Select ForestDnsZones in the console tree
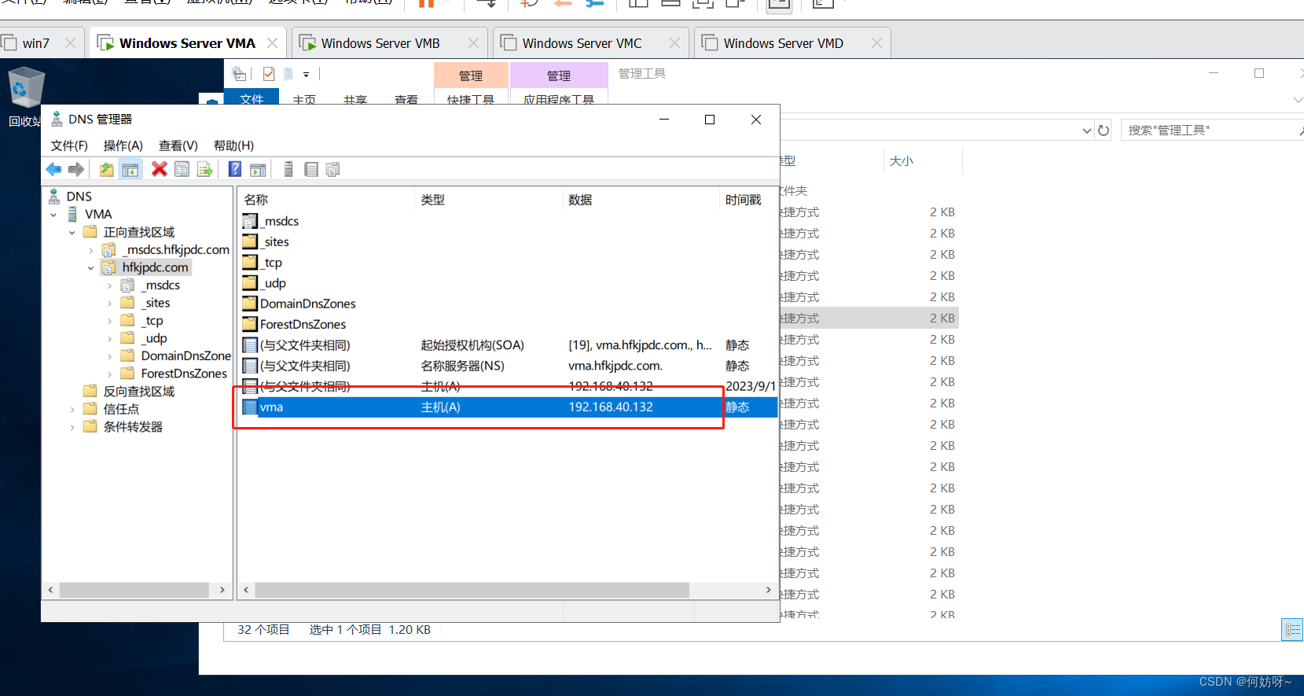The height and width of the screenshot is (696, 1304). [x=184, y=374]
